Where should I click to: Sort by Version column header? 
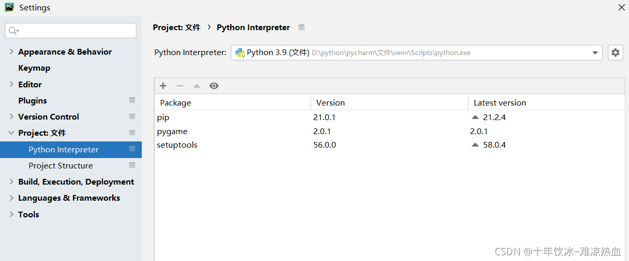coord(390,102)
